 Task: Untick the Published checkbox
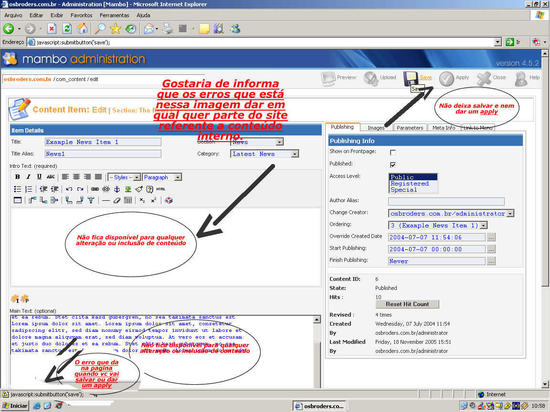[x=393, y=165]
